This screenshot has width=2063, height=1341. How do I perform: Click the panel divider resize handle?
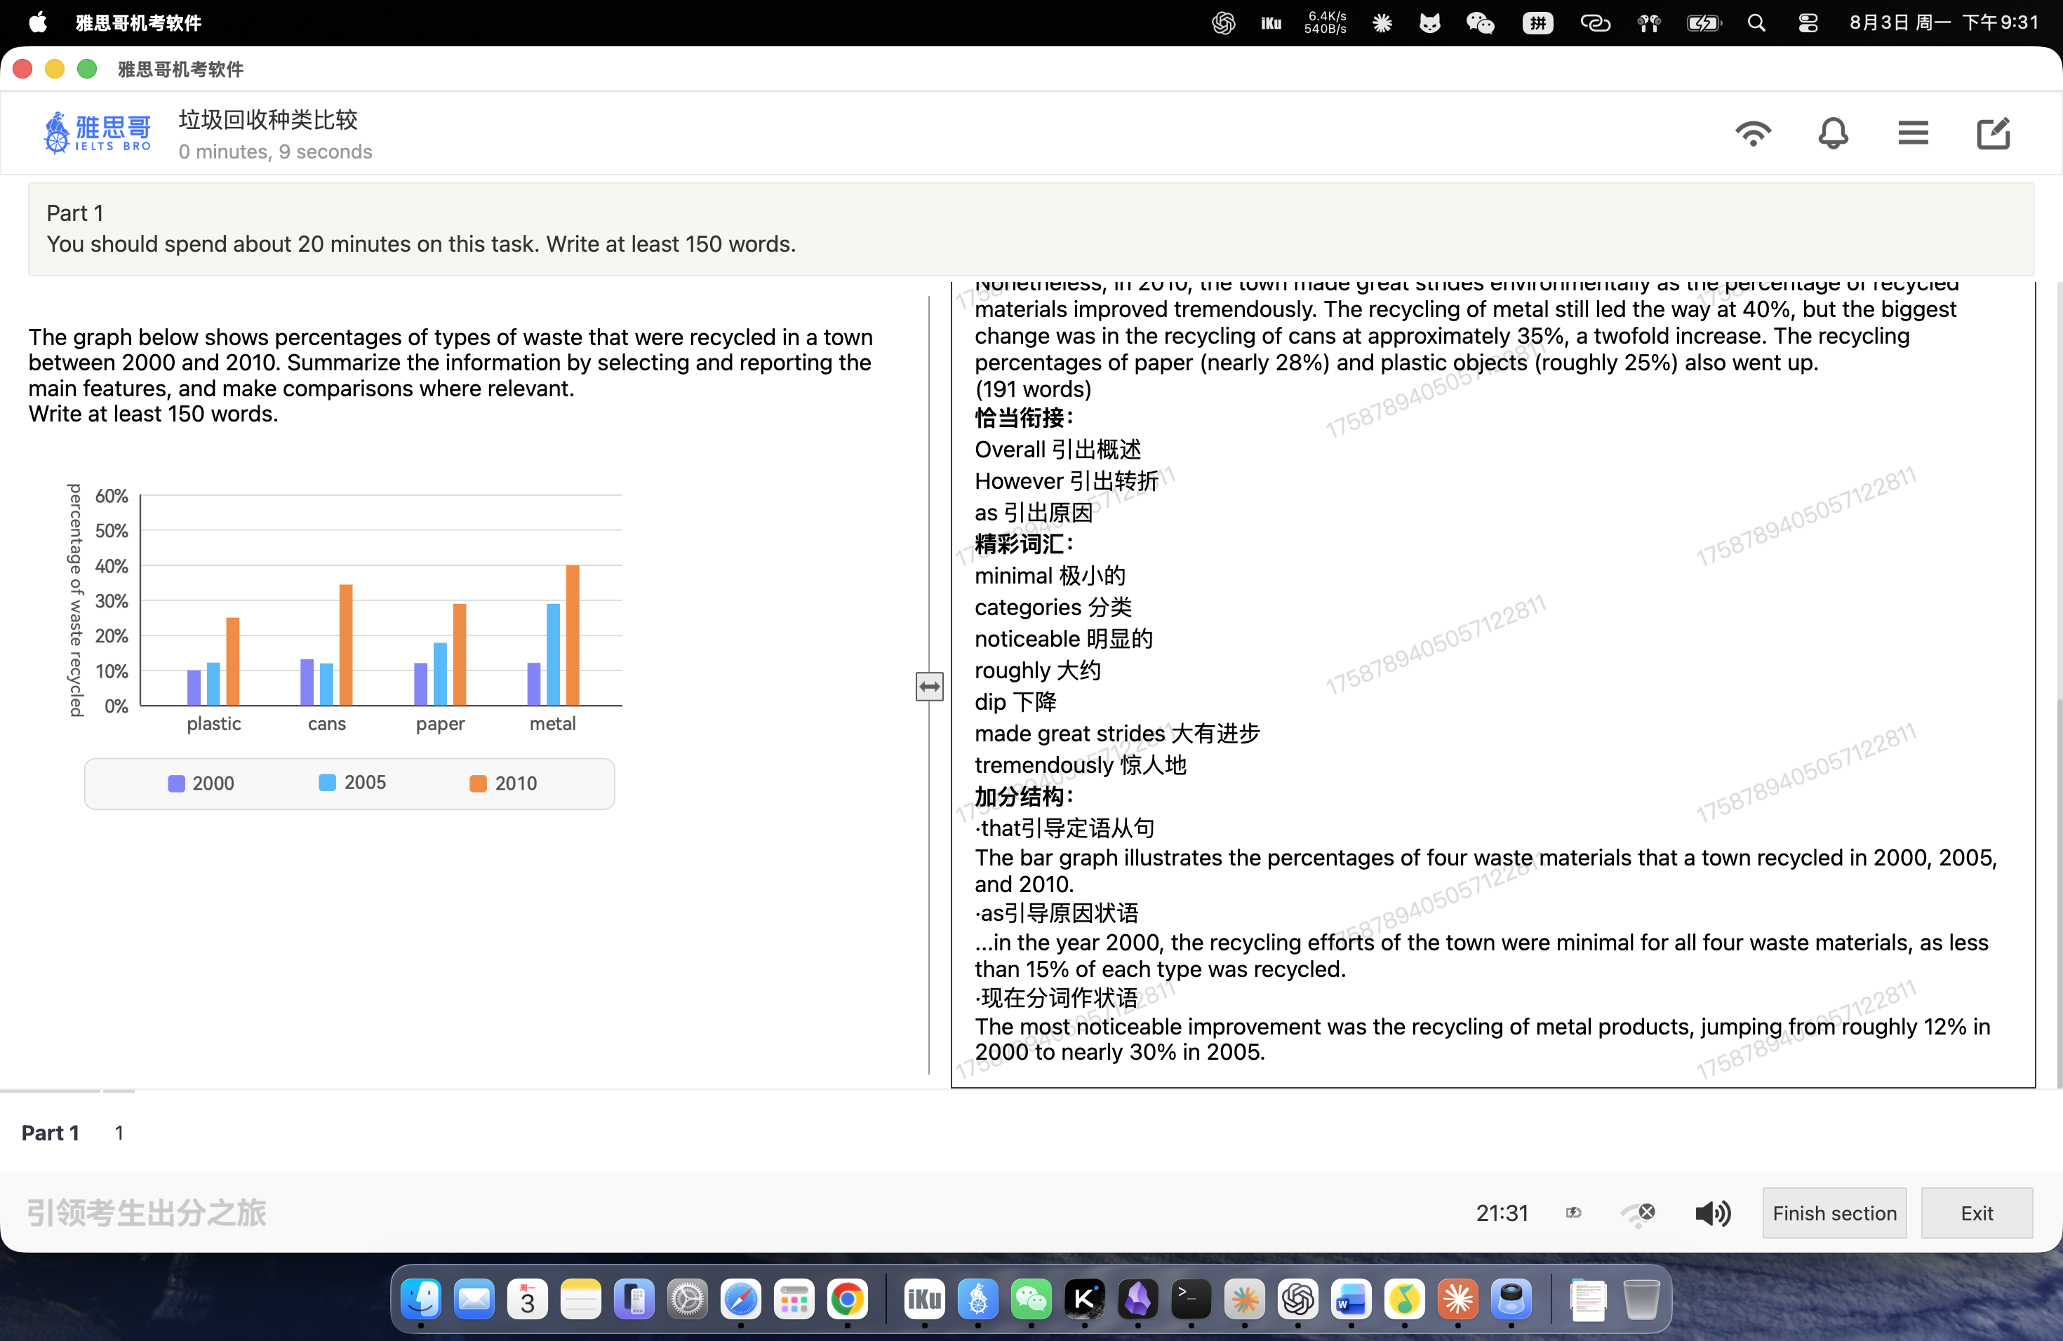click(x=929, y=687)
